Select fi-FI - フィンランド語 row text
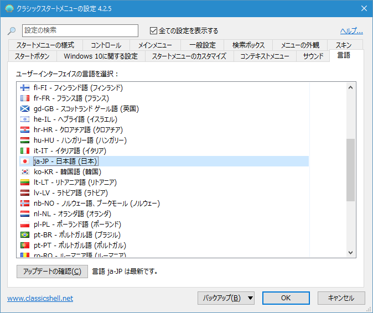This screenshot has height=313, width=373. (78, 88)
